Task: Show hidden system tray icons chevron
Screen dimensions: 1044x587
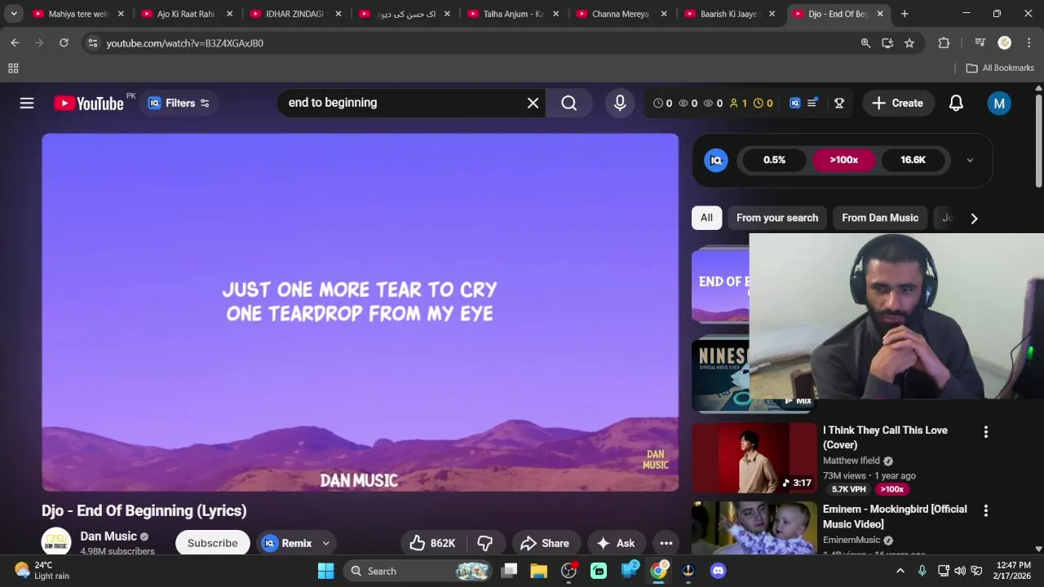Action: point(900,571)
